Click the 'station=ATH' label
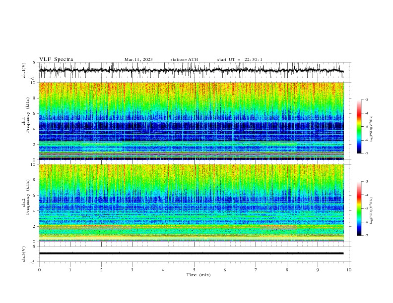This screenshot has height=303, width=393. pyautogui.click(x=184, y=59)
